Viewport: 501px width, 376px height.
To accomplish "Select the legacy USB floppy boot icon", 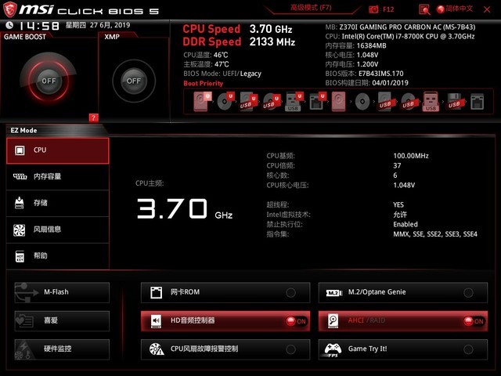I will pos(454,102).
